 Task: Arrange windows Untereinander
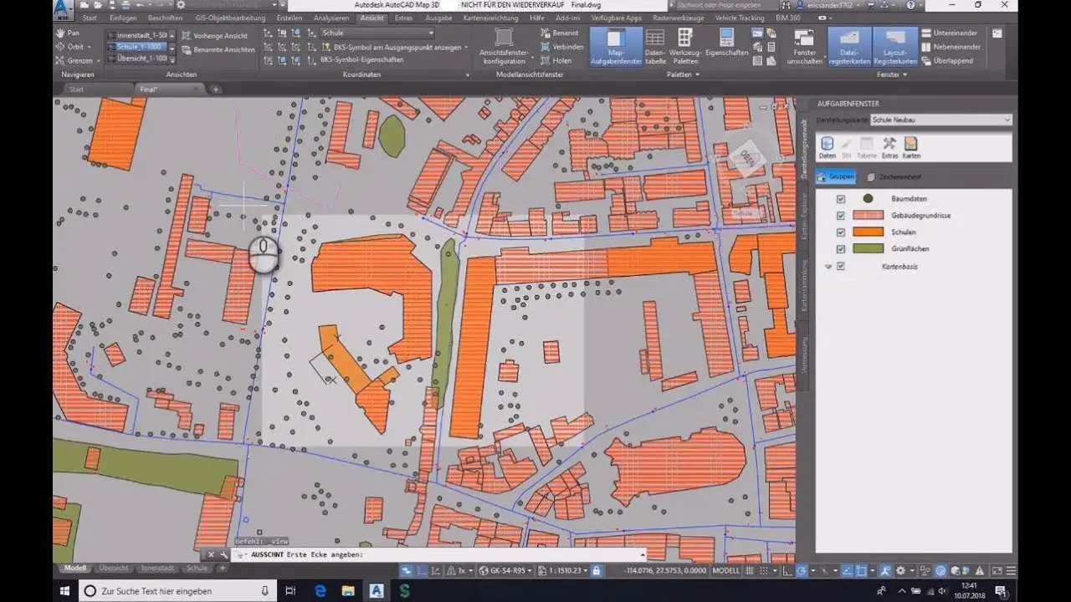951,33
